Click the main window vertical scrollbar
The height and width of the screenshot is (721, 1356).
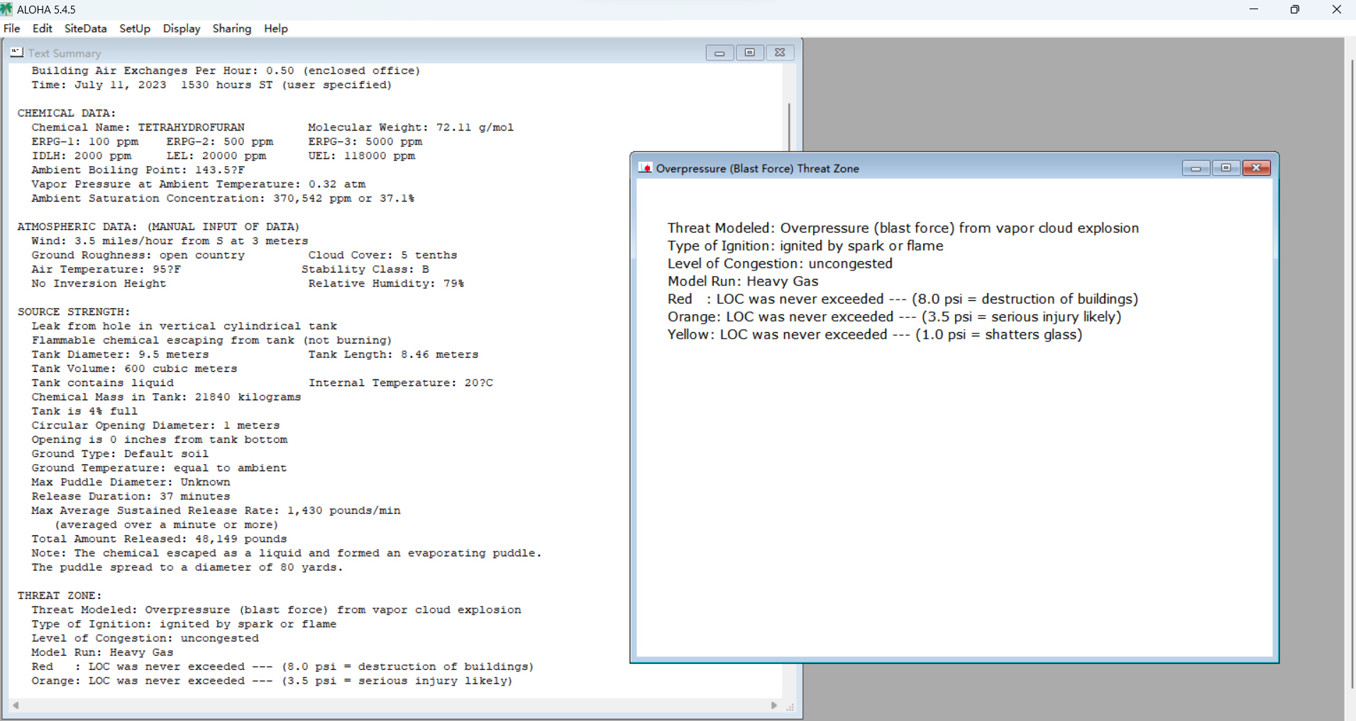[1351, 374]
